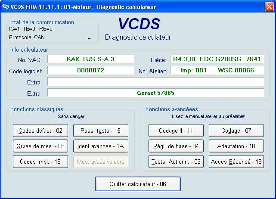Start Tests. Actionn. - 03
The width and height of the screenshot is (276, 199).
click(x=176, y=162)
